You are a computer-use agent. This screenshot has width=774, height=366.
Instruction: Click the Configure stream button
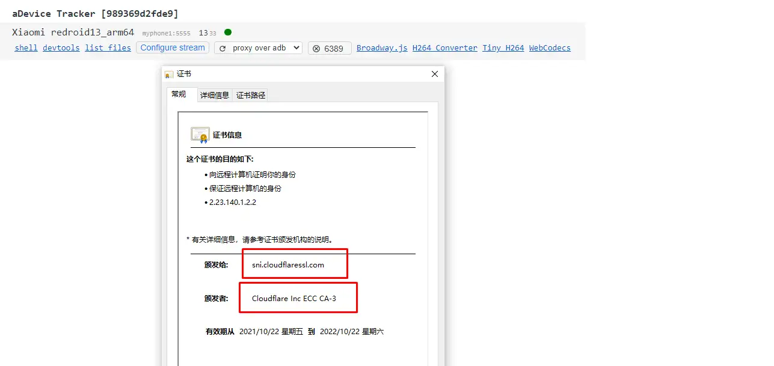point(173,47)
